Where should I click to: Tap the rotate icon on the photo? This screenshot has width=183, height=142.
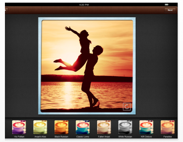tap(127, 107)
